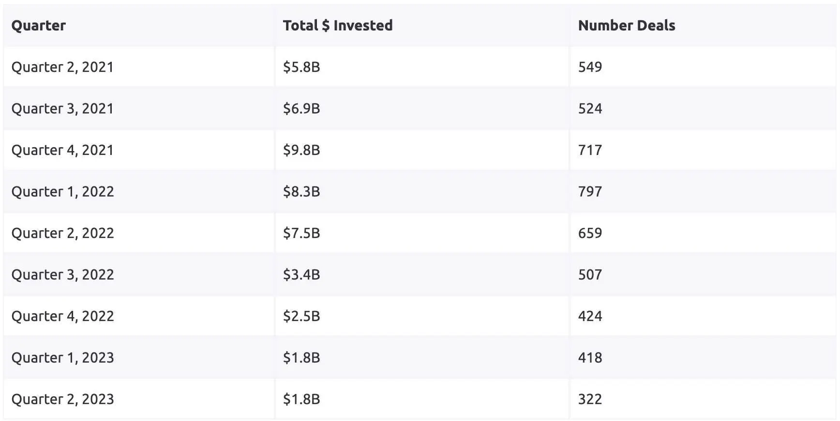
Task: Click the 717 deals value
Action: (x=590, y=150)
